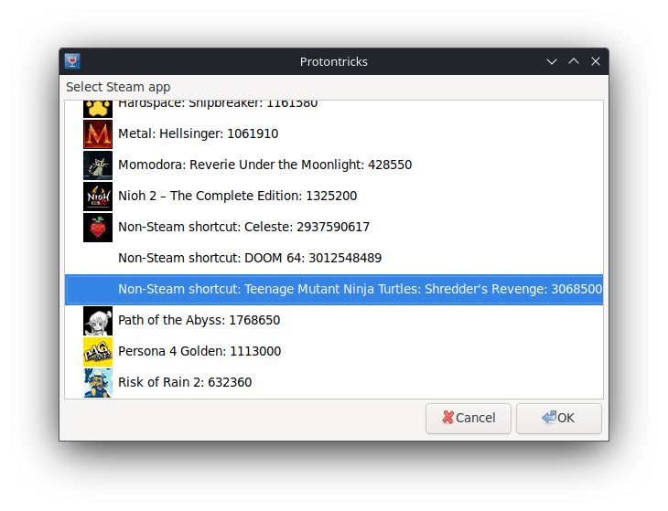Maximize the Protontricks window

tap(574, 61)
